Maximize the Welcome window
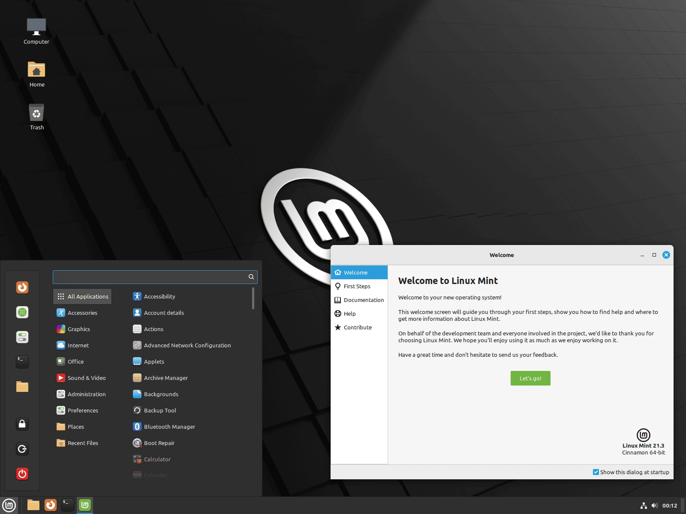 pos(654,255)
